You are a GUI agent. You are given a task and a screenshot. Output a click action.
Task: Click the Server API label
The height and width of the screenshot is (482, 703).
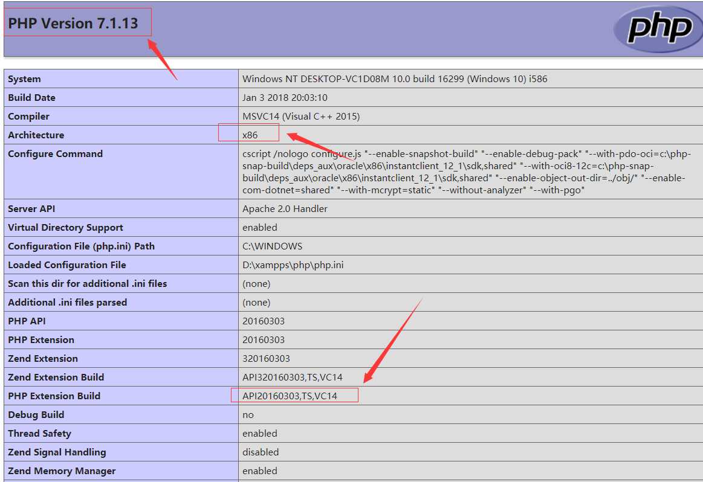31,209
